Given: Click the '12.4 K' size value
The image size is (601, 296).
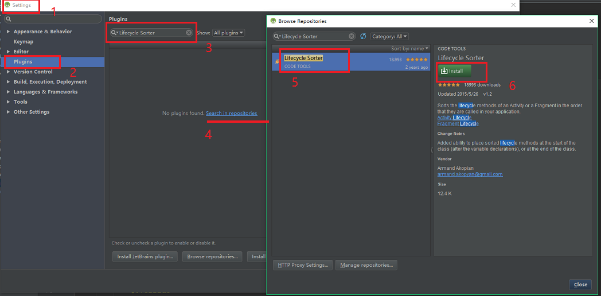Looking at the screenshot, I should pyautogui.click(x=444, y=194).
